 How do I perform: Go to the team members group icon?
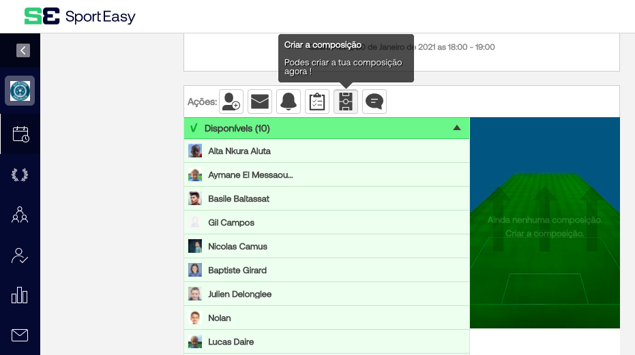coord(20,215)
